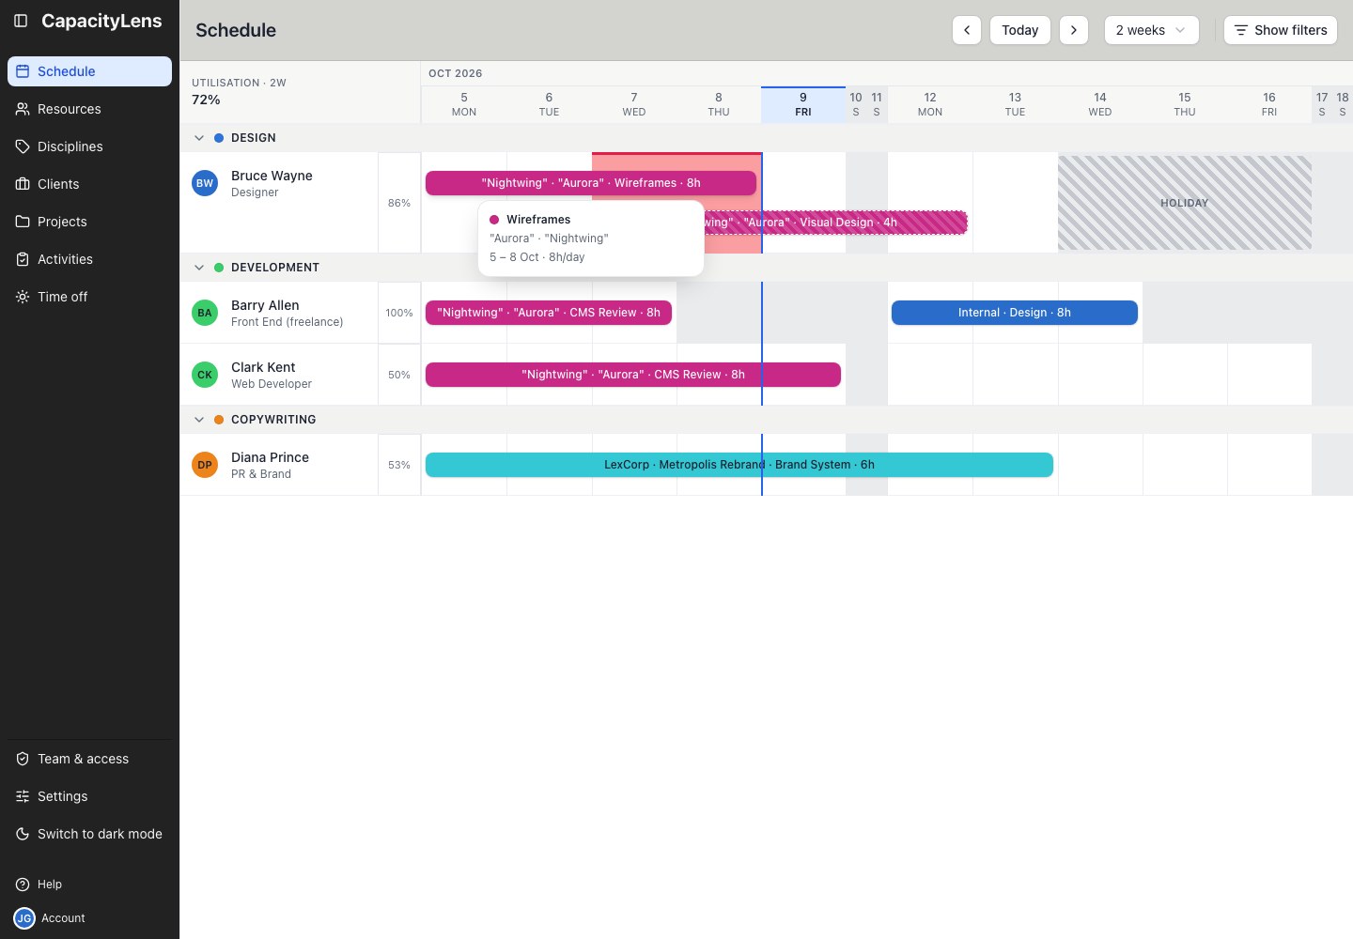Click the Settings sliders icon

pyautogui.click(x=23, y=796)
